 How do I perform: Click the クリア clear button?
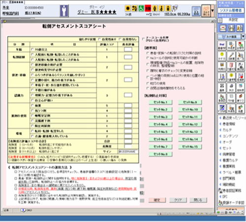pyautogui.click(x=178, y=200)
